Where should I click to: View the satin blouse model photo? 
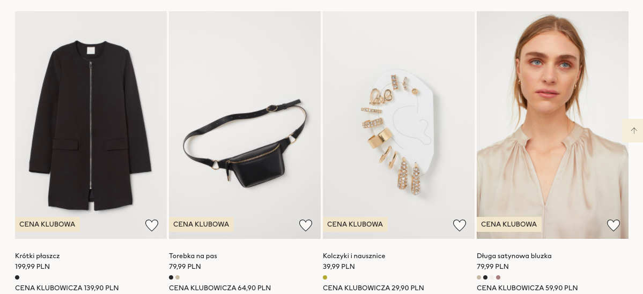pos(552,123)
